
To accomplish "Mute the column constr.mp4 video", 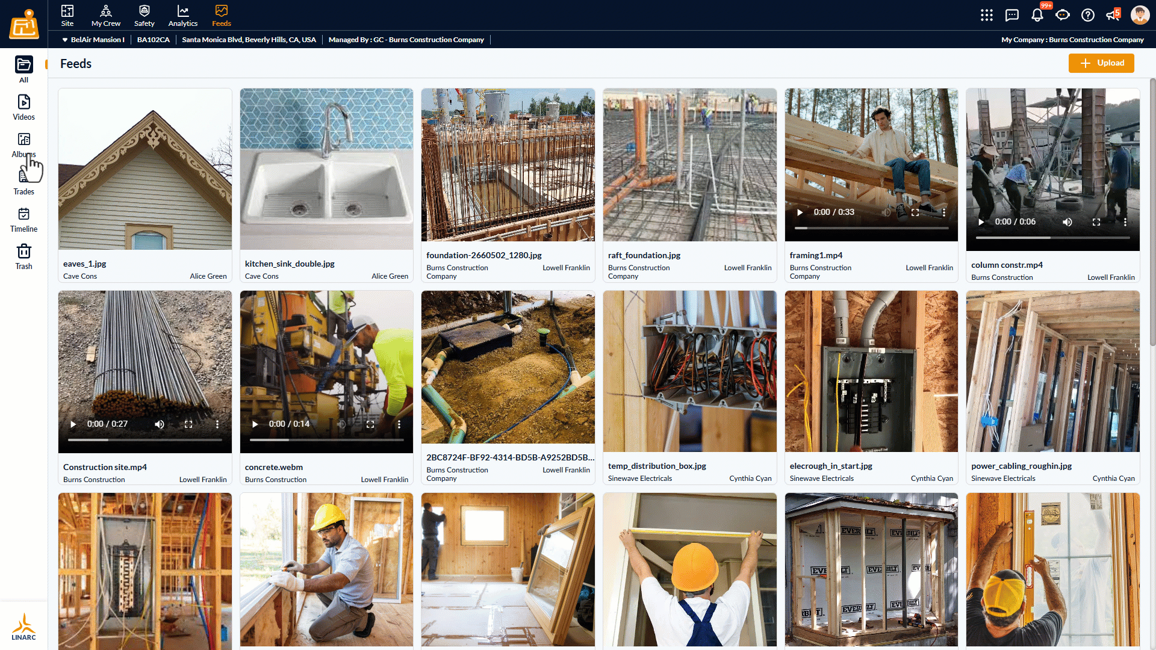I will click(1067, 222).
